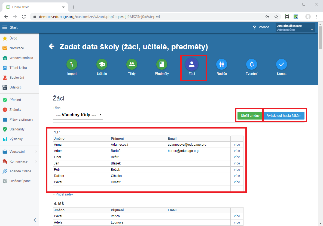Open Třídní kniha in the sidebar
The width and height of the screenshot is (323, 226).
tap(18, 68)
